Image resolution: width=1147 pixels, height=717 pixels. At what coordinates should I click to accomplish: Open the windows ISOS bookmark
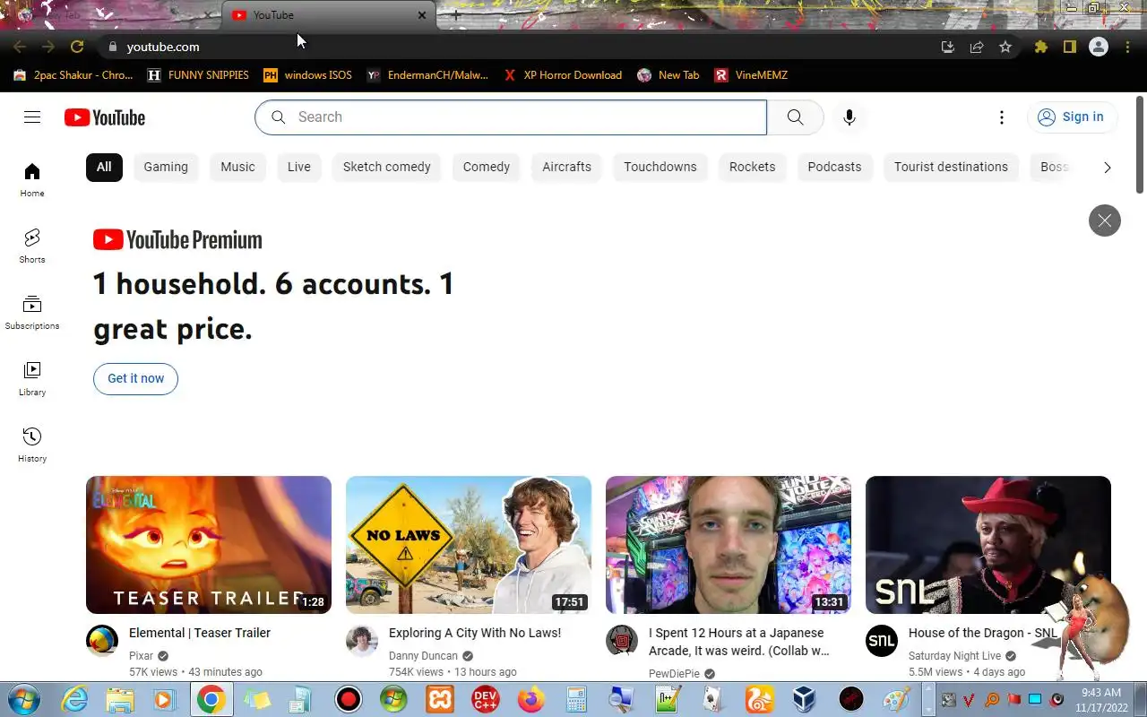[307, 75]
